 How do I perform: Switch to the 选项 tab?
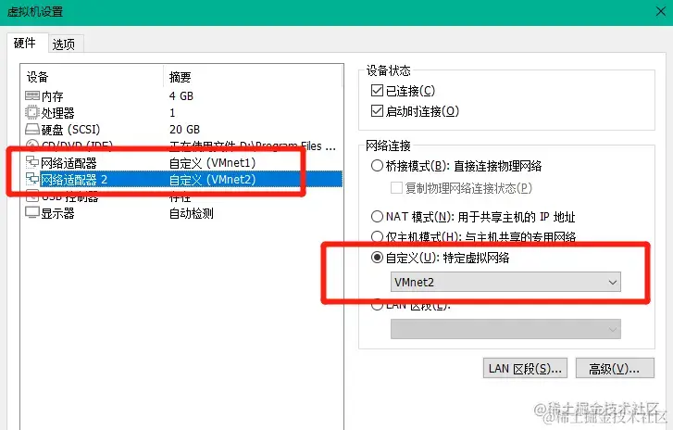64,44
